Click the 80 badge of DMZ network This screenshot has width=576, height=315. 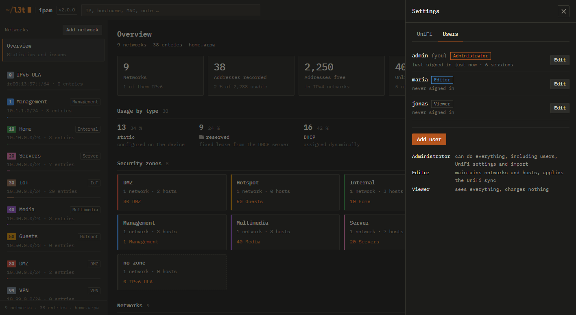tap(11, 264)
